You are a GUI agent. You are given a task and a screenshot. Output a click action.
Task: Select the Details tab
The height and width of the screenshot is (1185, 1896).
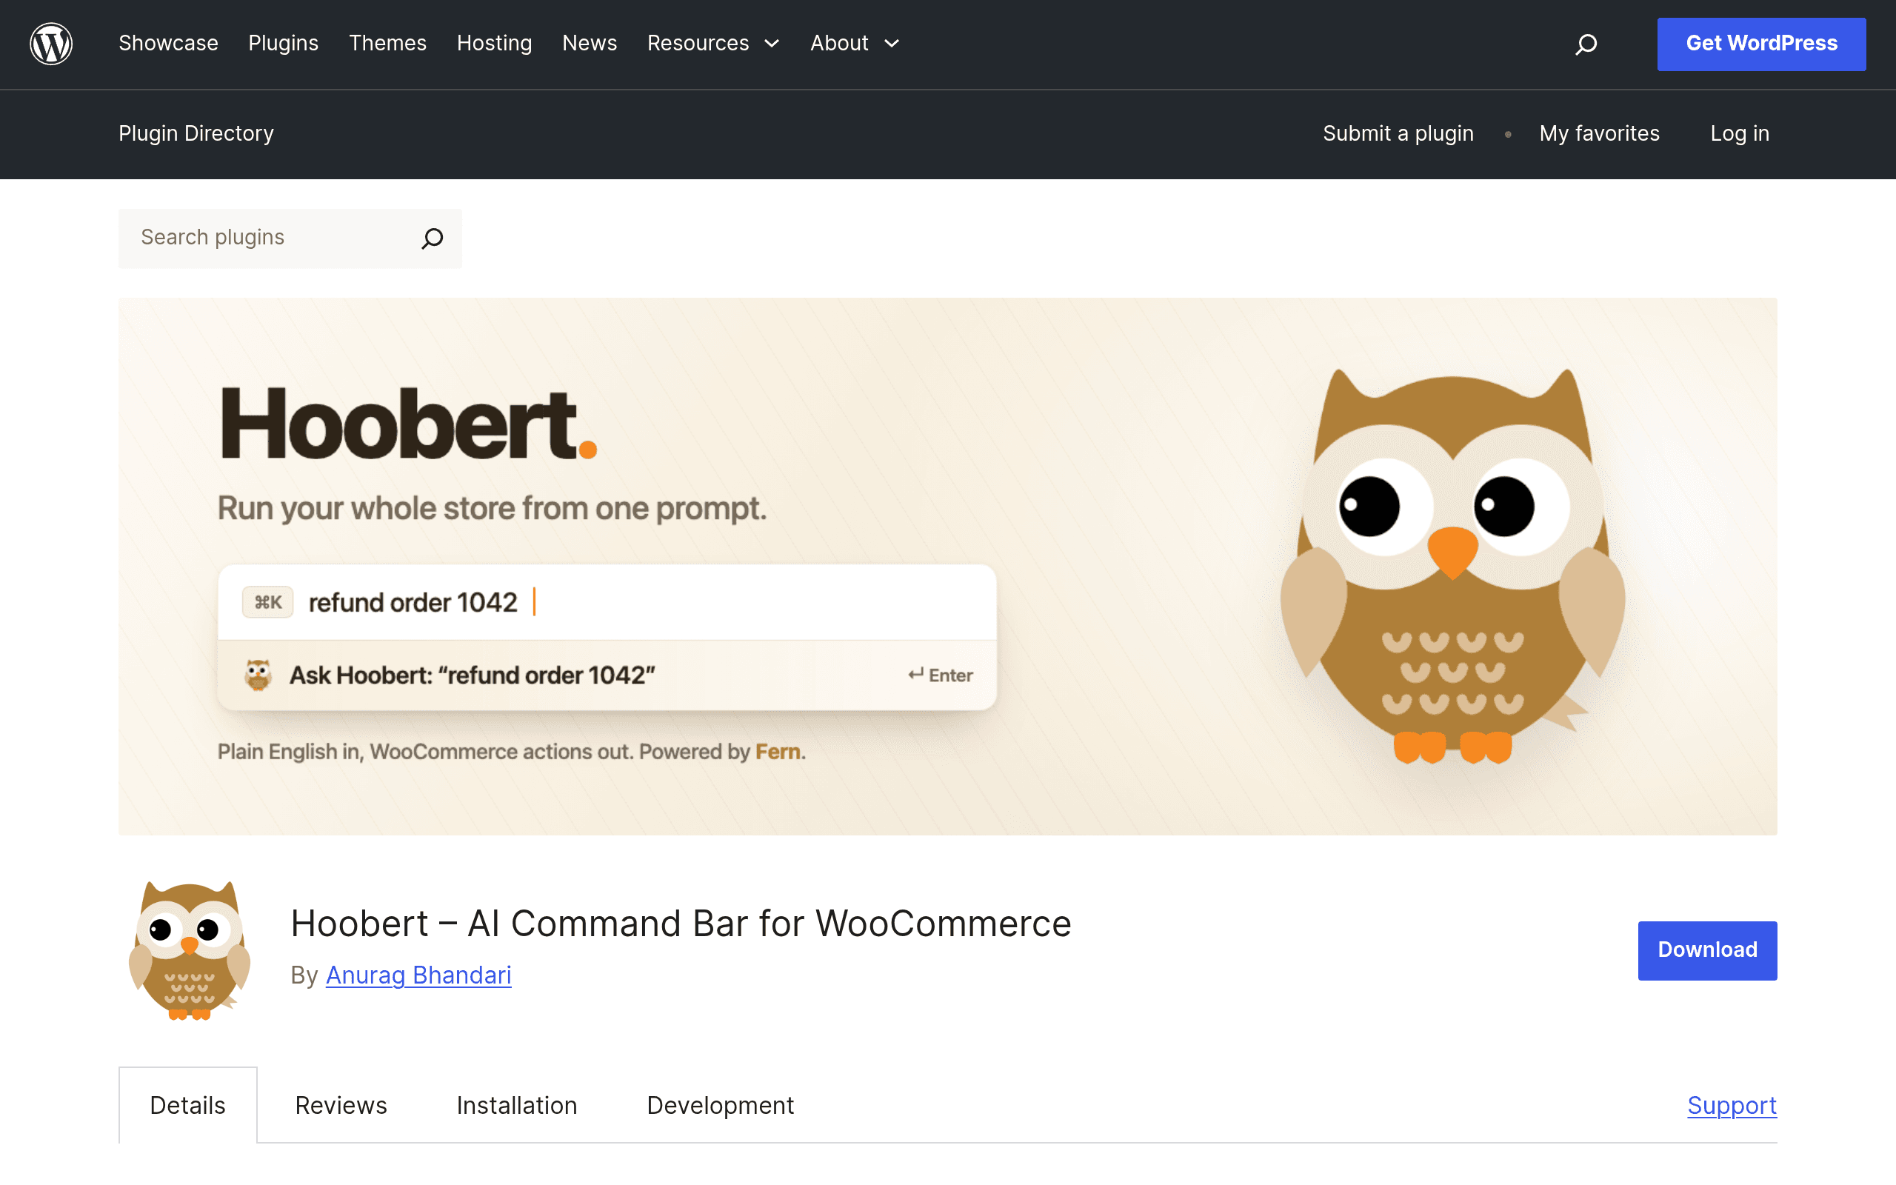tap(188, 1105)
